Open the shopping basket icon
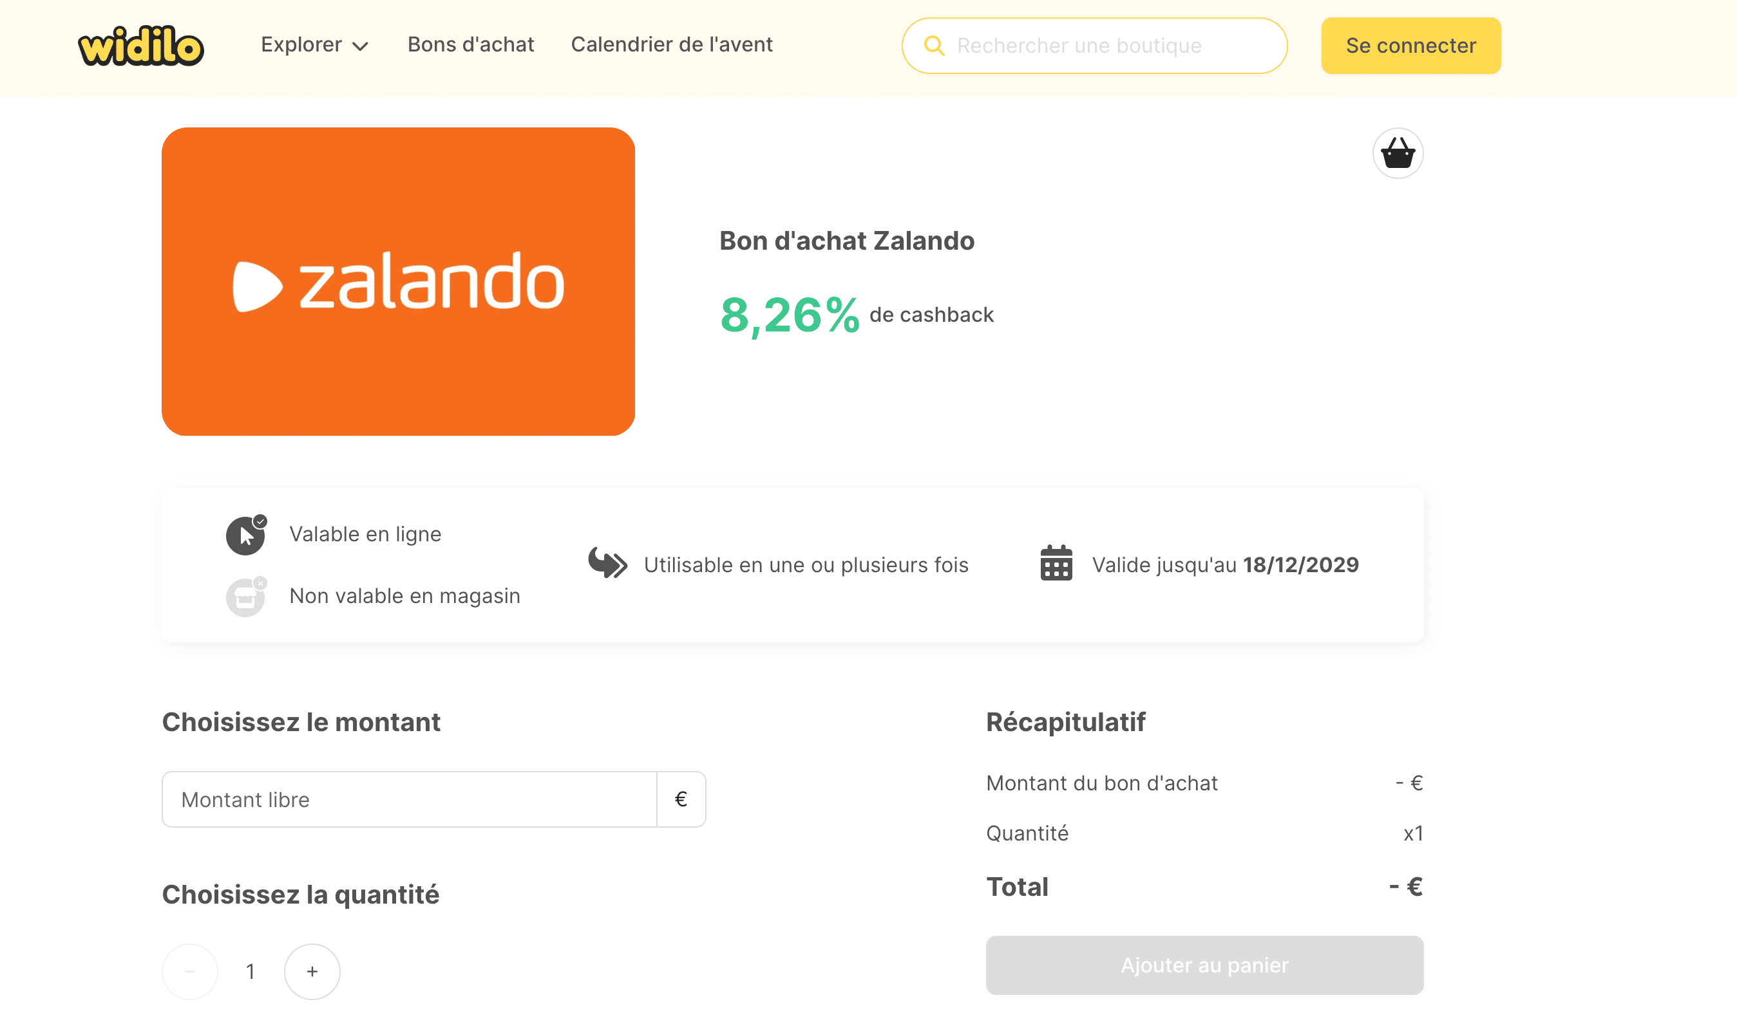The image size is (1737, 1013). pos(1397,153)
